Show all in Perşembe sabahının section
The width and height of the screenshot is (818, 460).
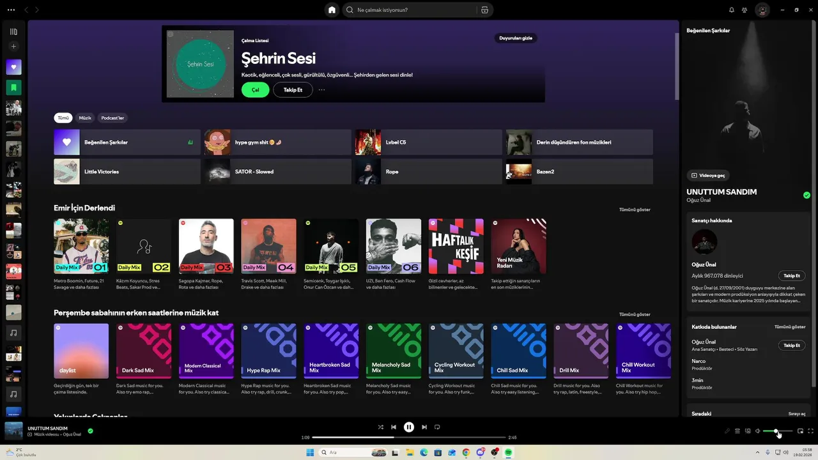coord(635,314)
